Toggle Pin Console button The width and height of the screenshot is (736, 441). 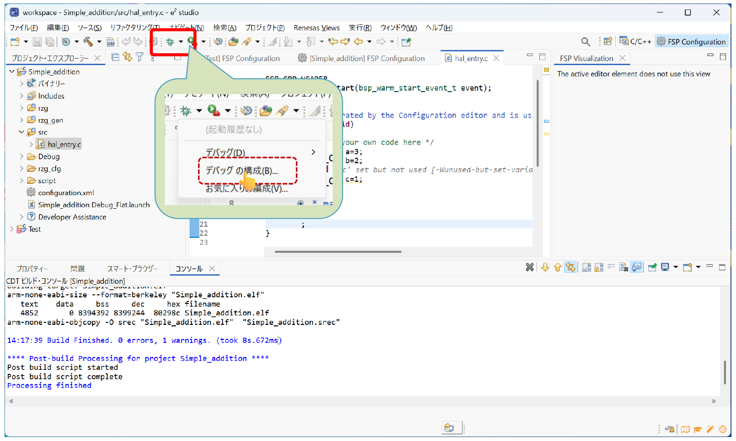[x=652, y=267]
